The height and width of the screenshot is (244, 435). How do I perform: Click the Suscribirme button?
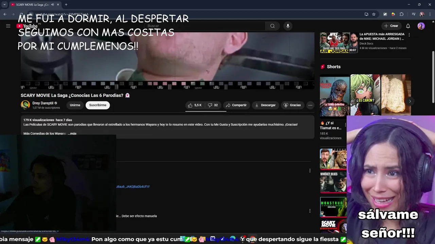pyautogui.click(x=98, y=105)
